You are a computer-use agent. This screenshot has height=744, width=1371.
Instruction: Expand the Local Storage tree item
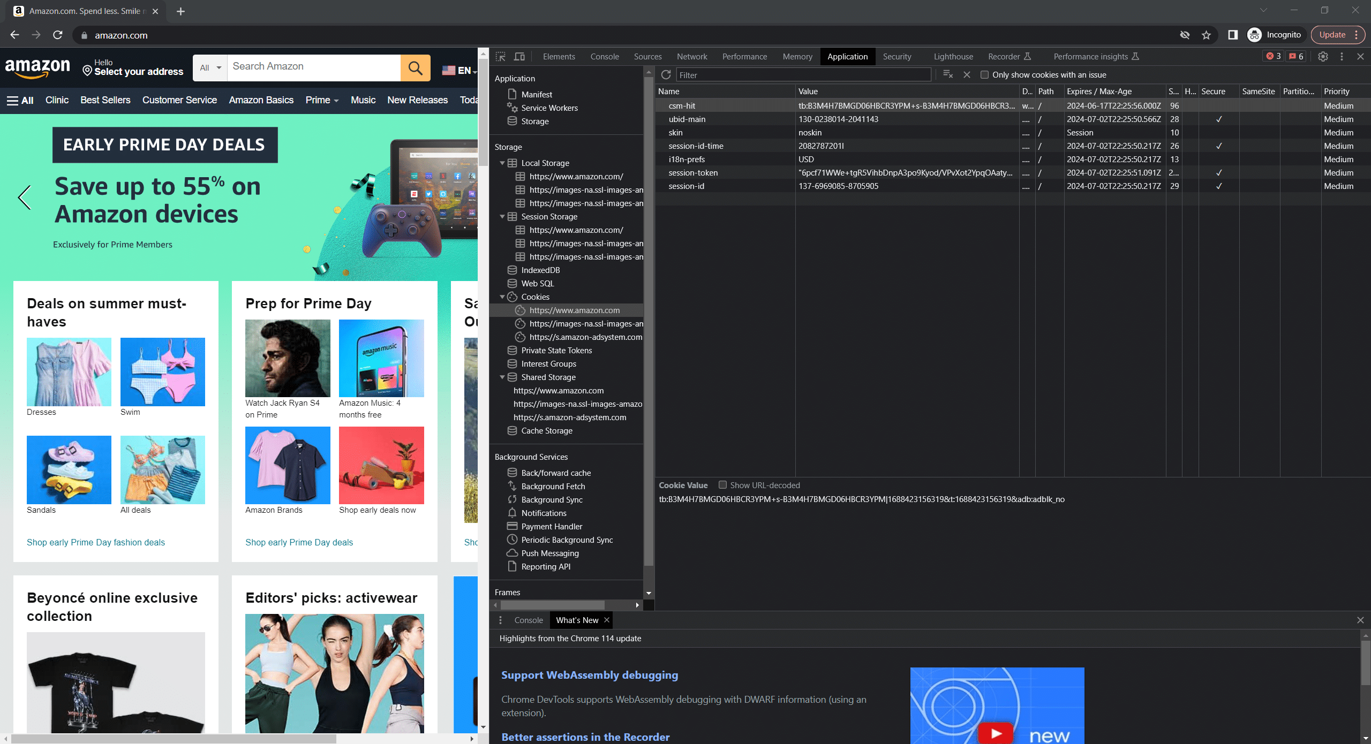(502, 162)
